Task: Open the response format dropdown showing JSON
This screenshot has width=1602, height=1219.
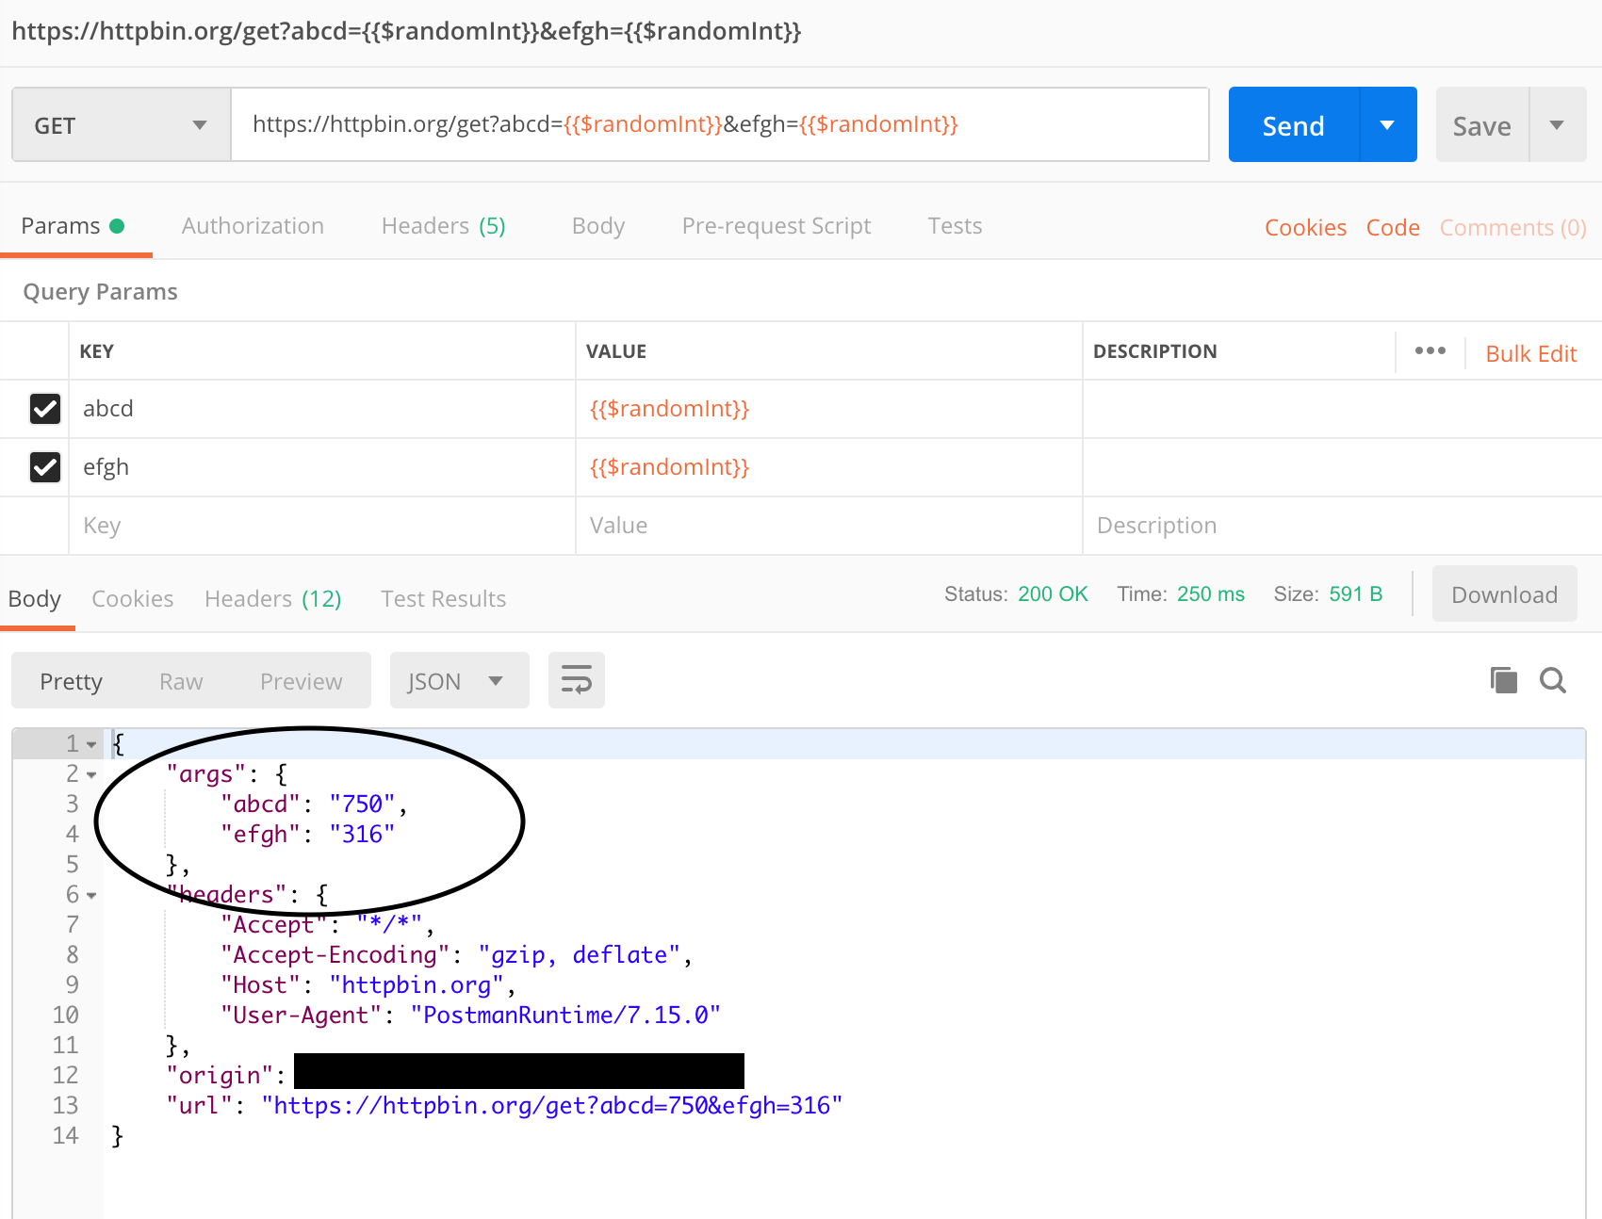Action: (459, 680)
